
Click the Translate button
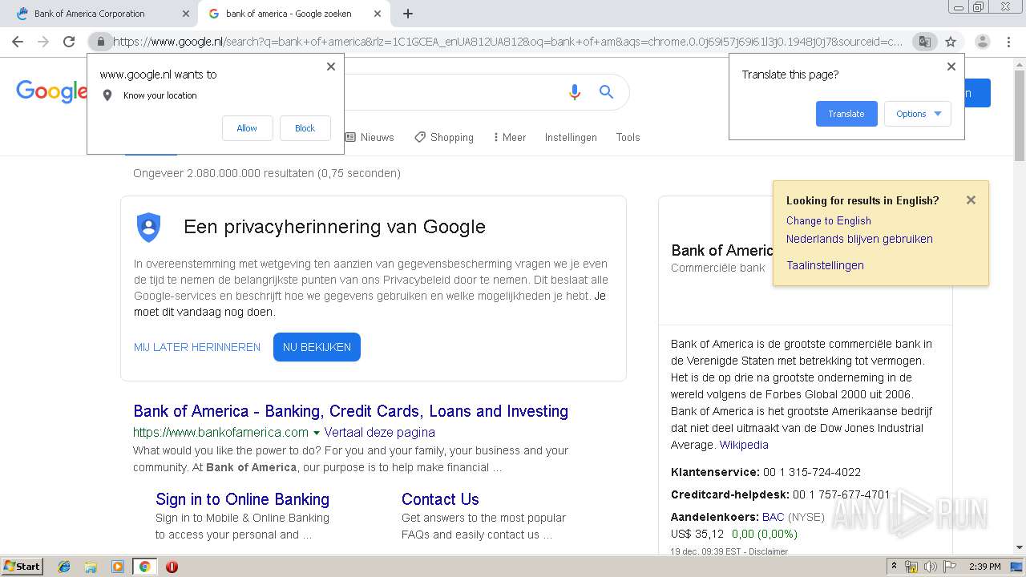pos(846,114)
